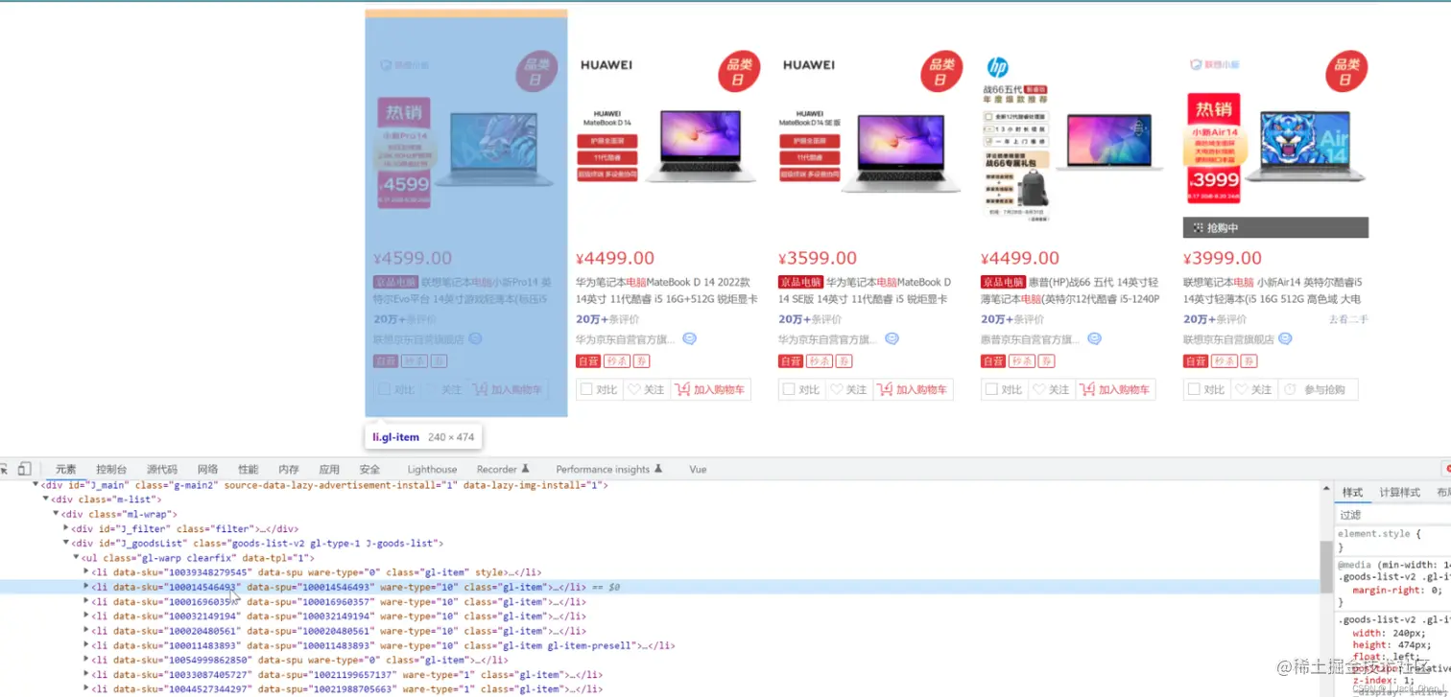Expand the li data-sku="10039348279545" node
1451x697 pixels.
pos(87,572)
